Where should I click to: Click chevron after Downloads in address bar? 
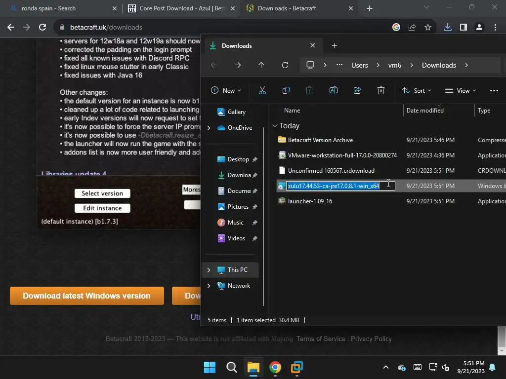[466, 65]
